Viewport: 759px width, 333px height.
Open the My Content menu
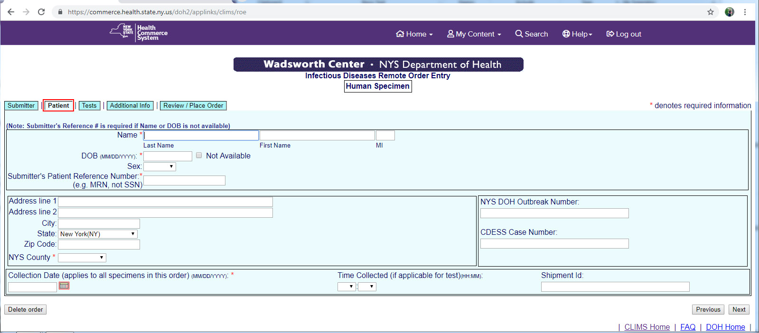[x=474, y=34]
